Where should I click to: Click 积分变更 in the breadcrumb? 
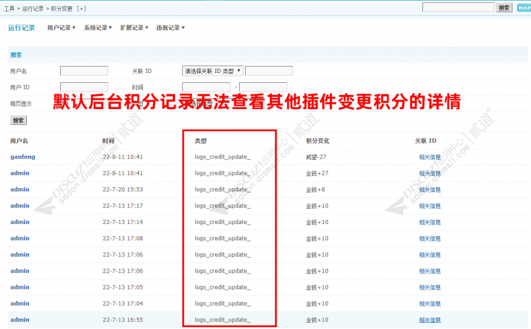pos(62,9)
